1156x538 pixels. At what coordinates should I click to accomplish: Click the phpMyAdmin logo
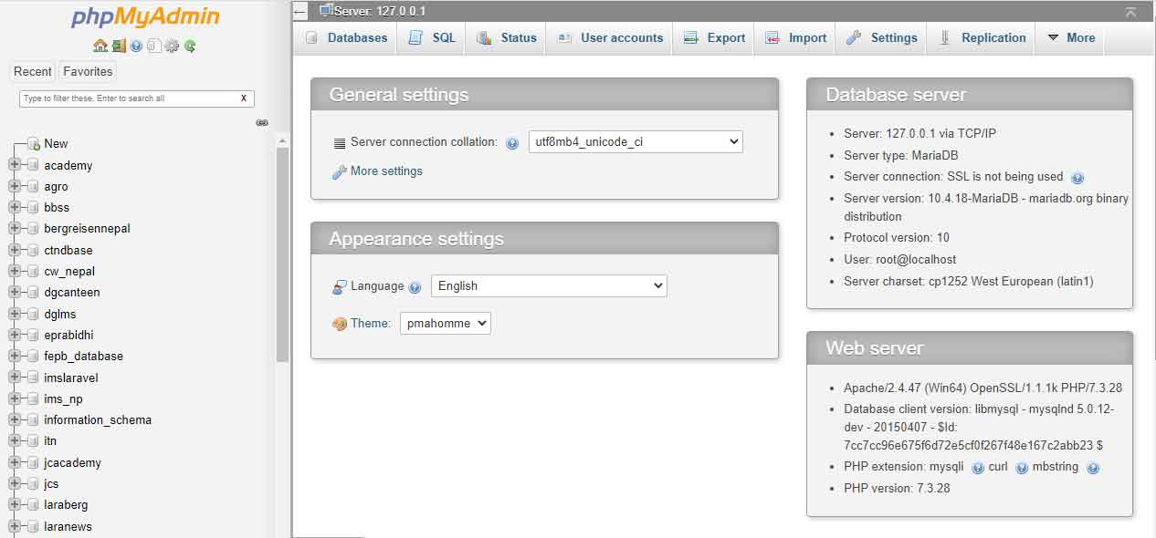coord(145,17)
